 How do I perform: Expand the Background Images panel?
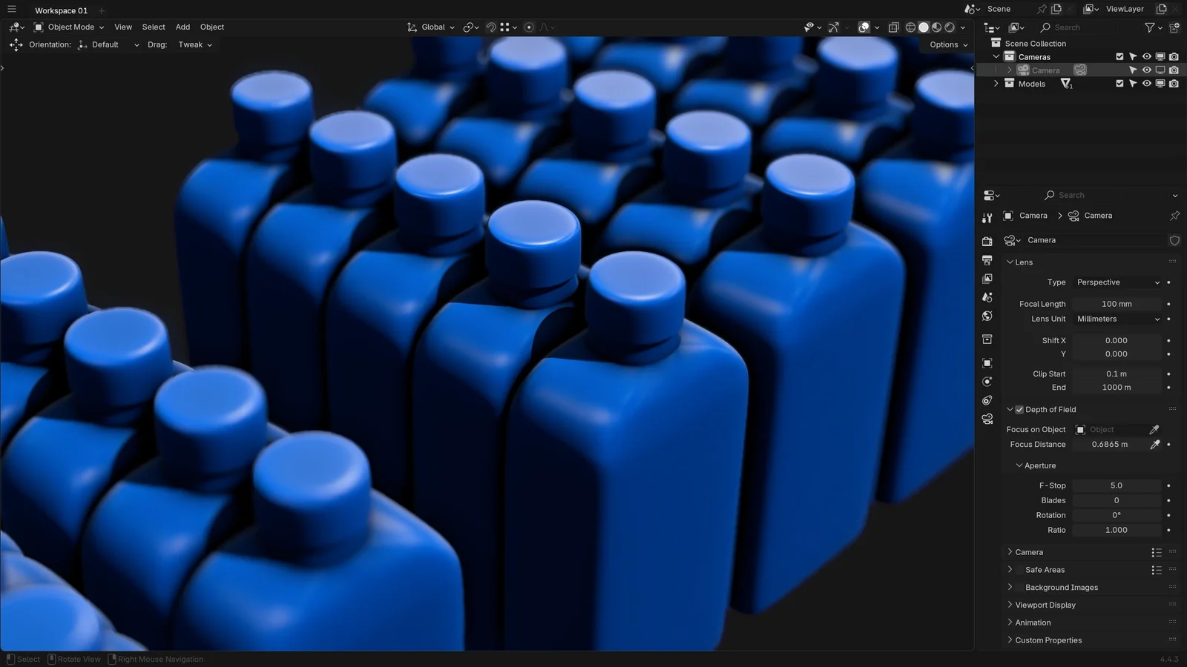pyautogui.click(x=1010, y=587)
